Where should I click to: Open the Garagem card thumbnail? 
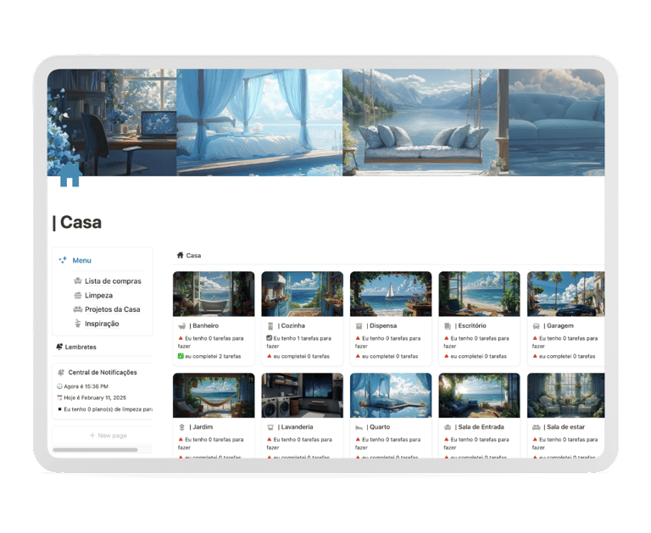point(566,294)
